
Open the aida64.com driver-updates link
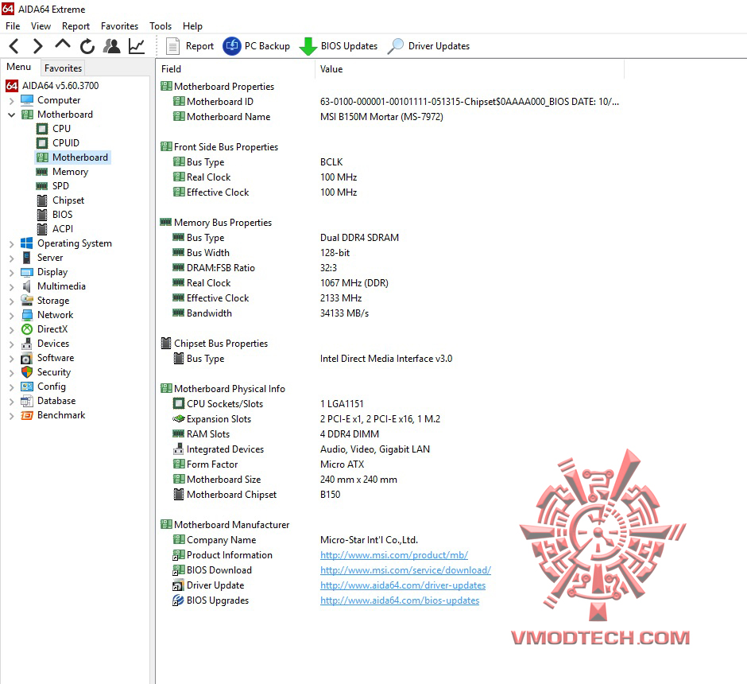(403, 585)
